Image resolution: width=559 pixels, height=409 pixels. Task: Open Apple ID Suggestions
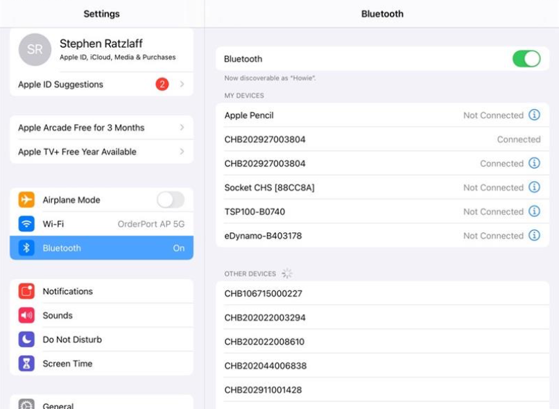[x=101, y=84]
